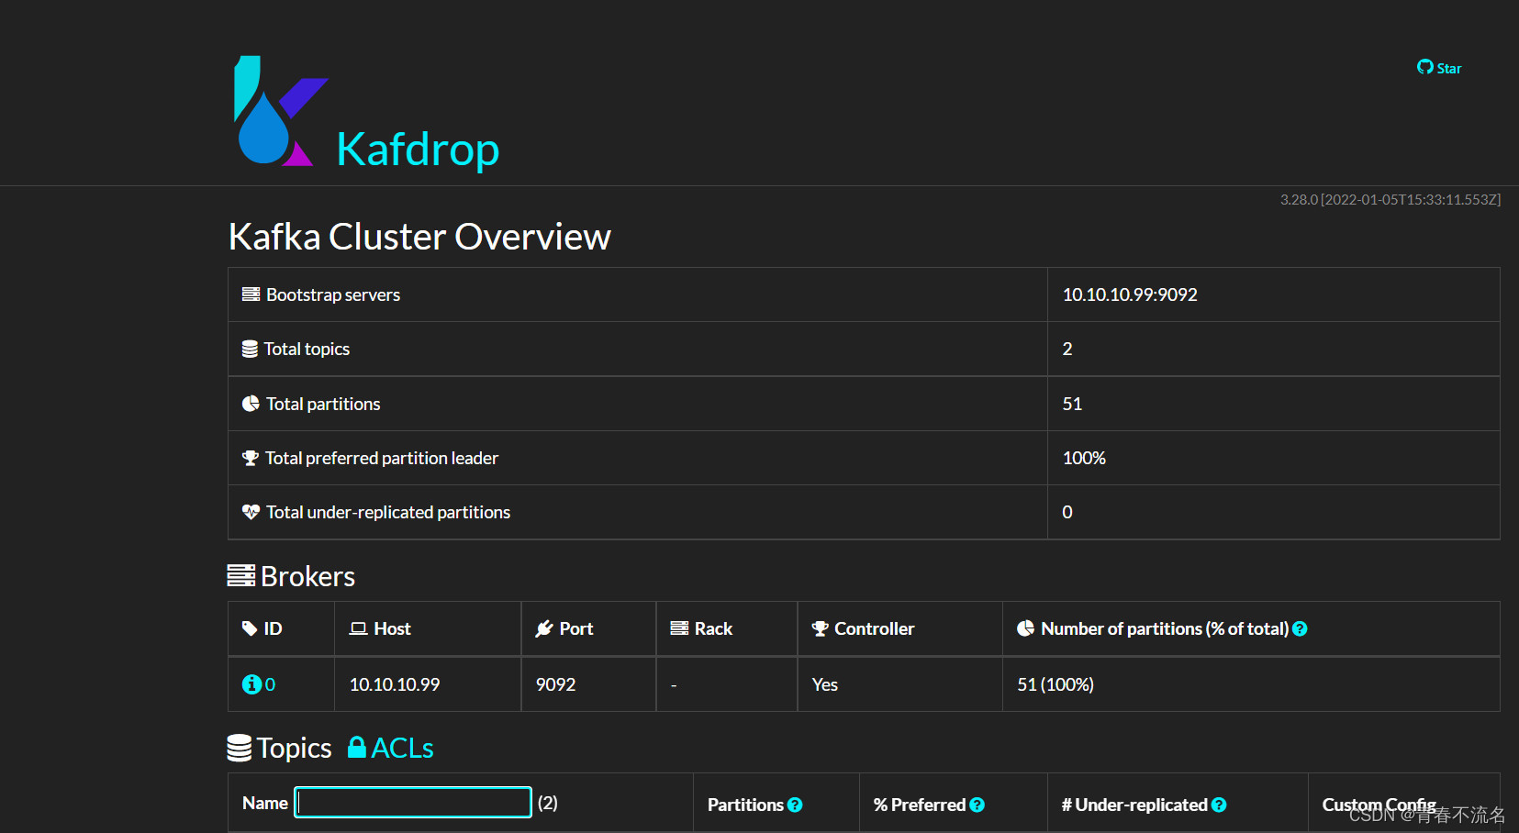Click the GitHub octocat icon
Image resolution: width=1519 pixels, height=833 pixels.
click(1424, 67)
